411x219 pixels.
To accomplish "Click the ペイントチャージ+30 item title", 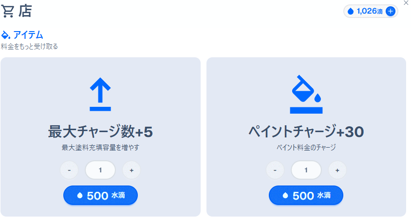I will tap(306, 131).
